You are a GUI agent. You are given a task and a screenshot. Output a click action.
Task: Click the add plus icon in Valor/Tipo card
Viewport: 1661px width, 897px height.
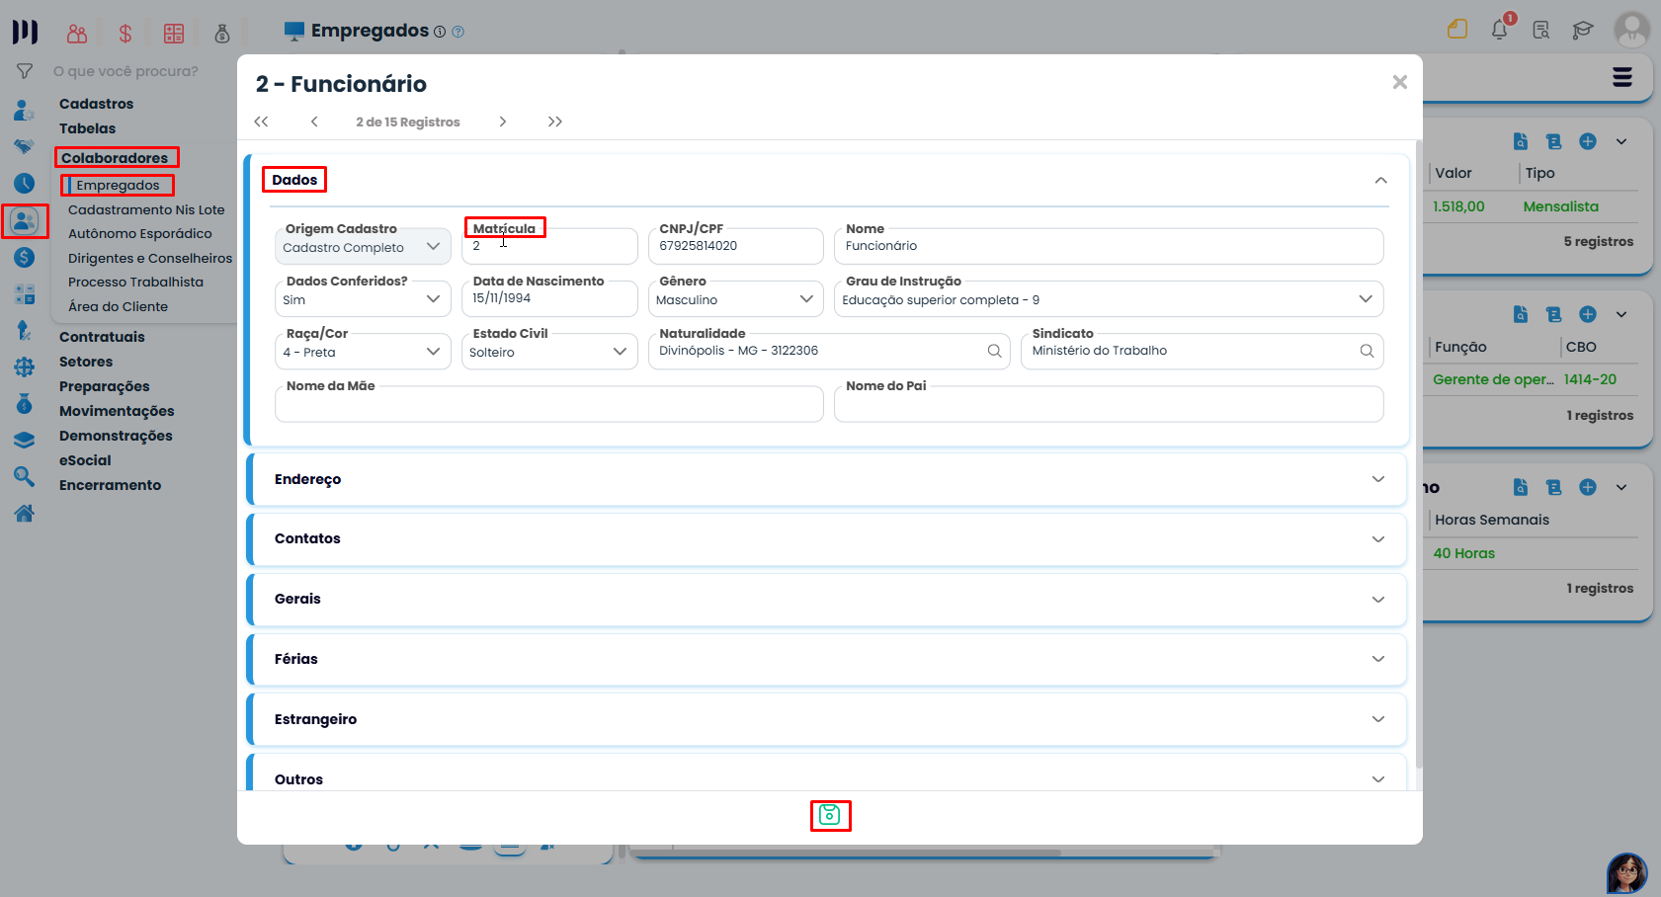point(1588,141)
